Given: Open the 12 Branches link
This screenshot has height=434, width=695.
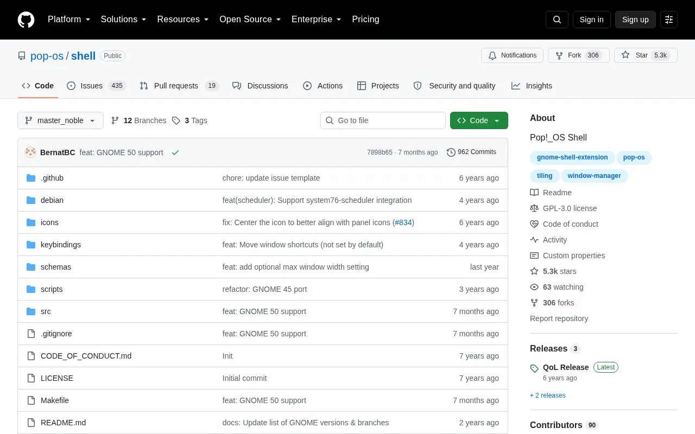Looking at the screenshot, I should click(x=138, y=120).
